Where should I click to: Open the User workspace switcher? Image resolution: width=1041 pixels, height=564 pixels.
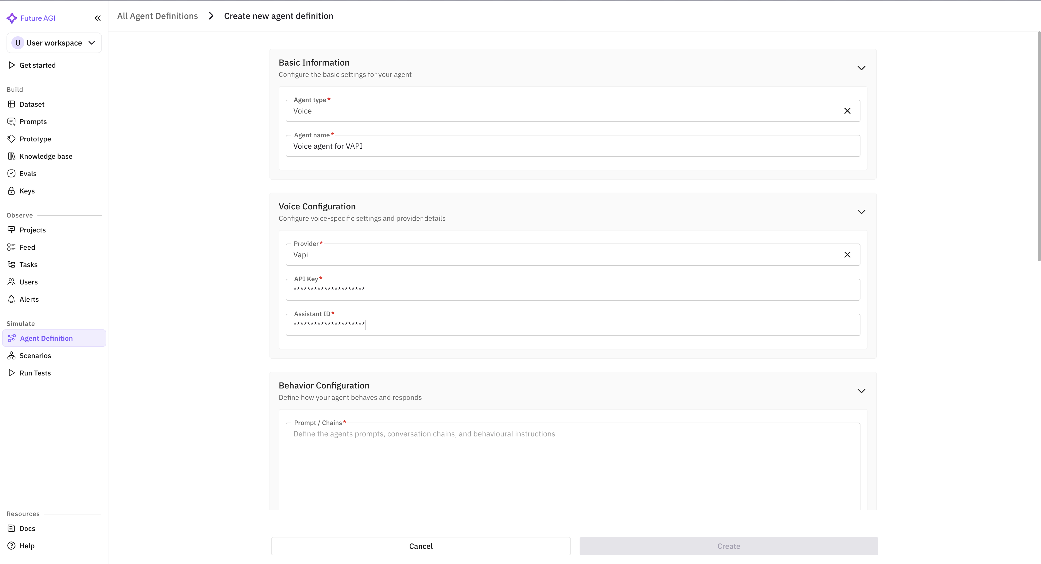54,43
